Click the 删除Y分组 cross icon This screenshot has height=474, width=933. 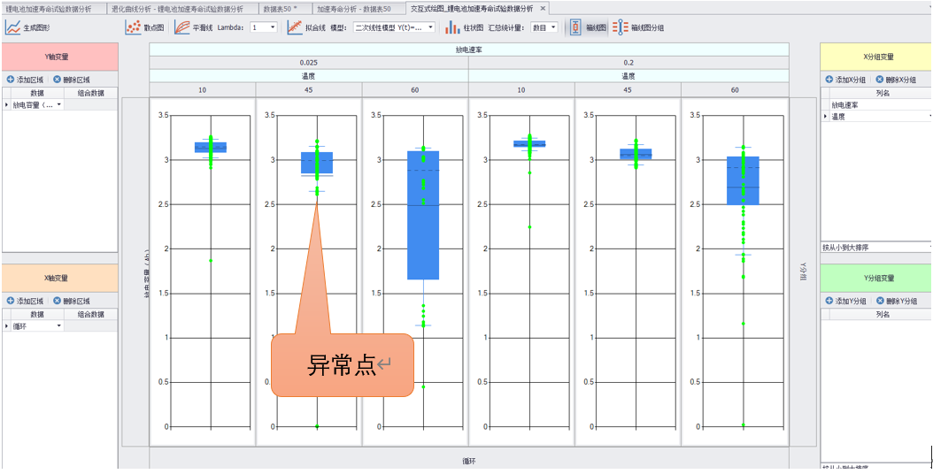(x=880, y=301)
